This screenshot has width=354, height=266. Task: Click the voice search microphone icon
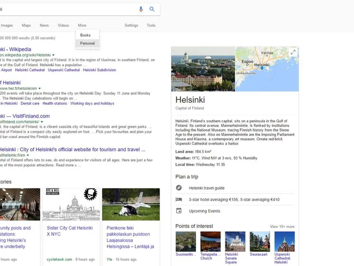coord(141,9)
